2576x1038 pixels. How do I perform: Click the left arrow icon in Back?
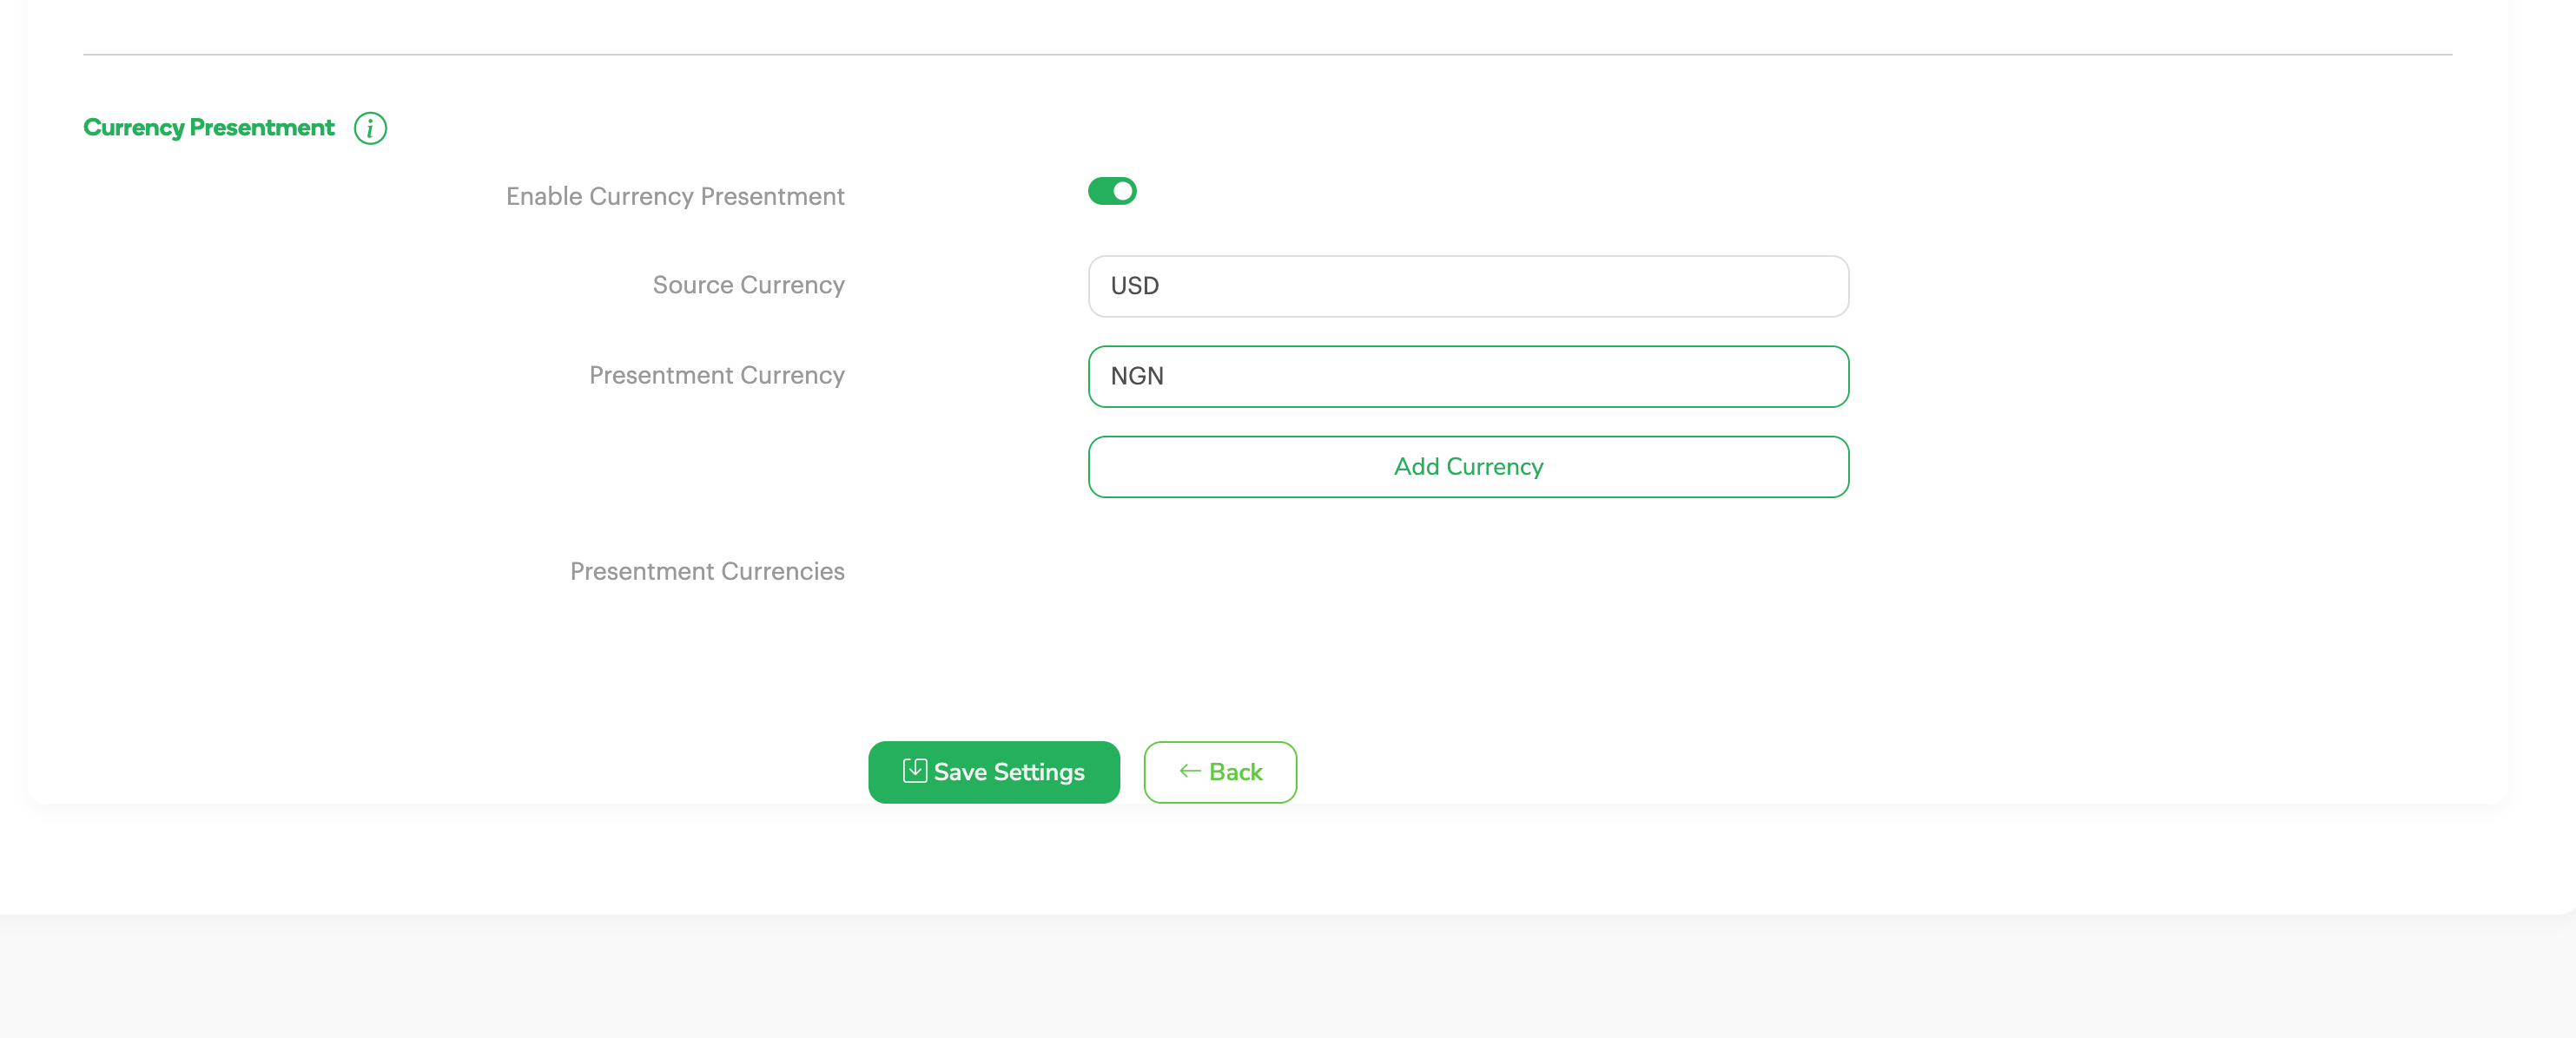pos(1189,771)
